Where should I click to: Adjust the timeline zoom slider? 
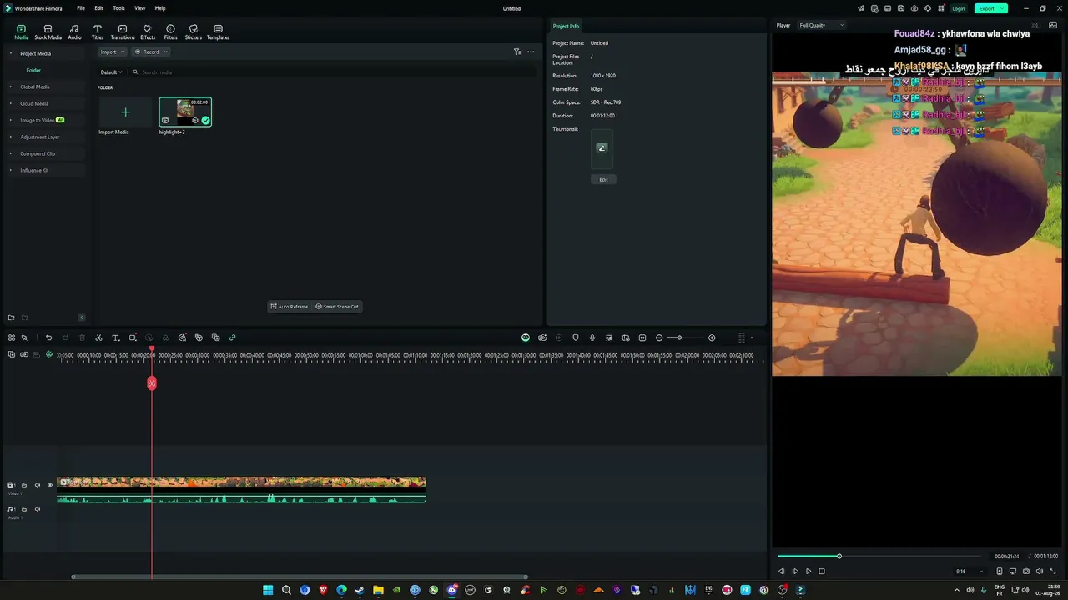pyautogui.click(x=685, y=337)
